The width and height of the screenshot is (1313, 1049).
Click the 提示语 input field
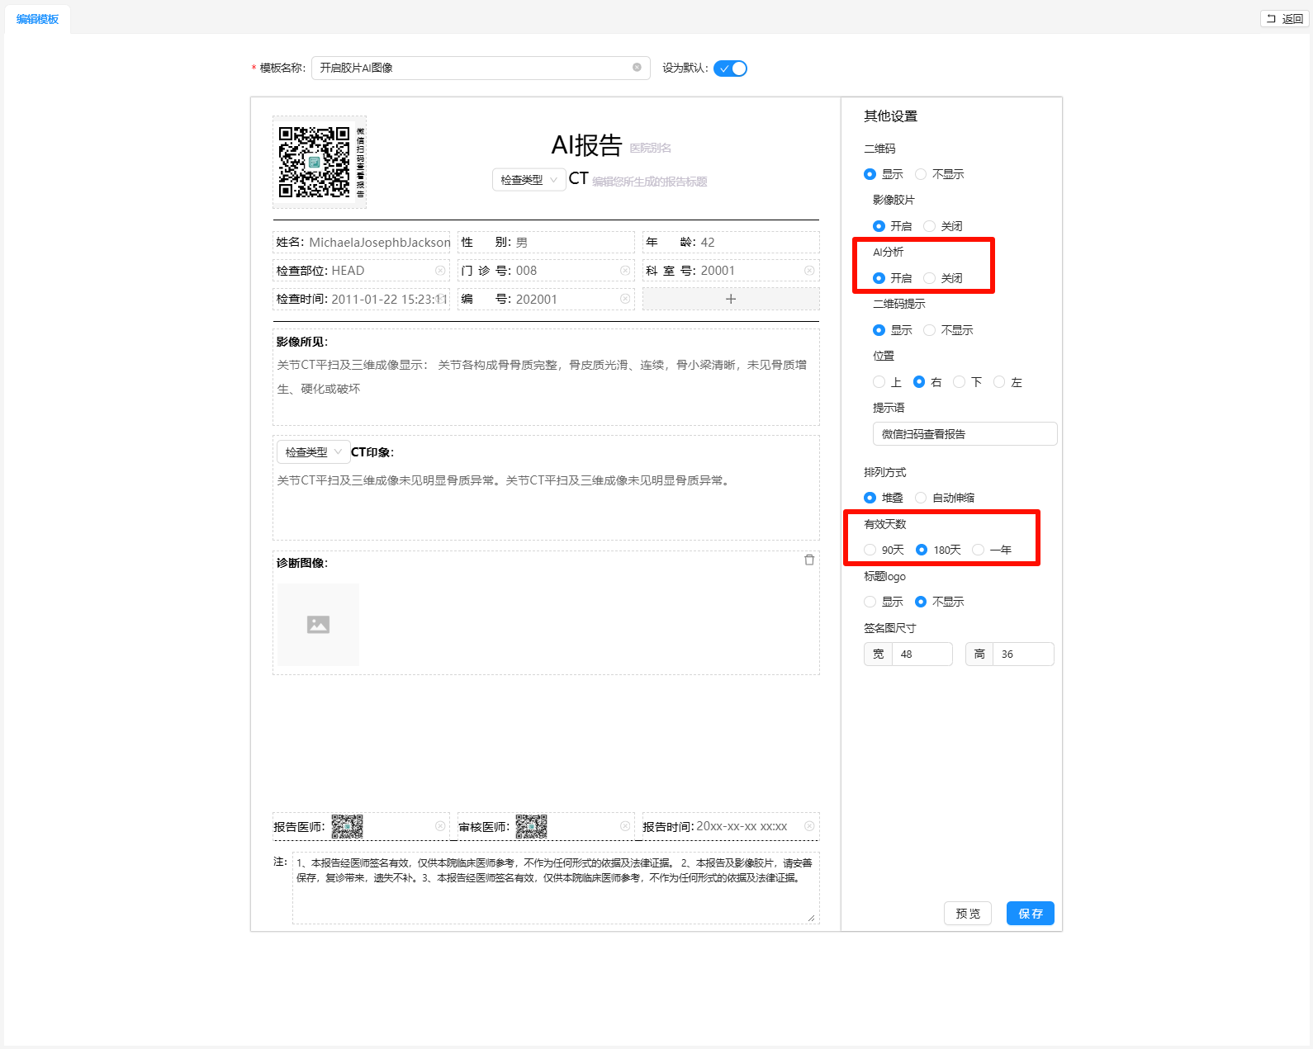tap(964, 434)
